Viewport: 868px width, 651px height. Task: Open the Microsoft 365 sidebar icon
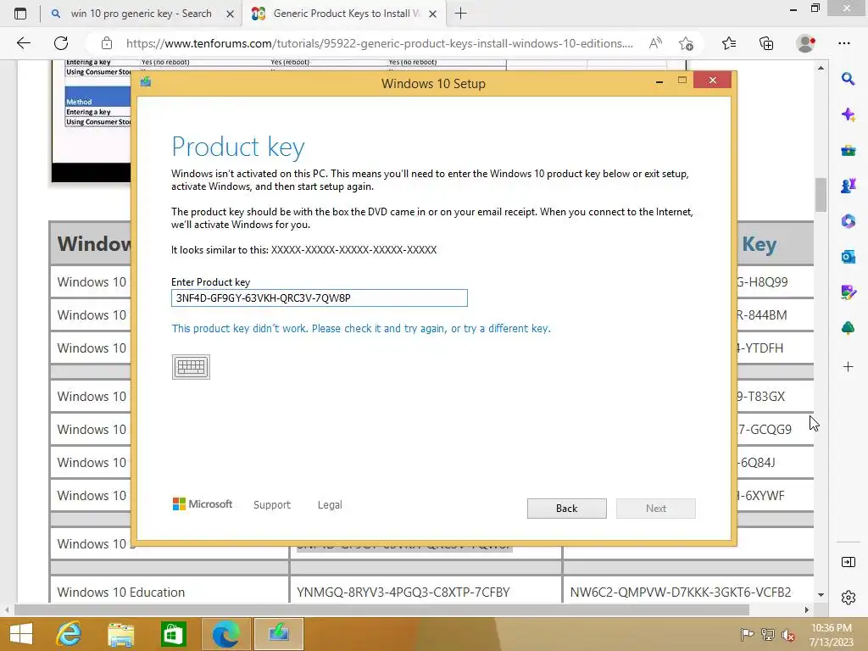coord(848,221)
